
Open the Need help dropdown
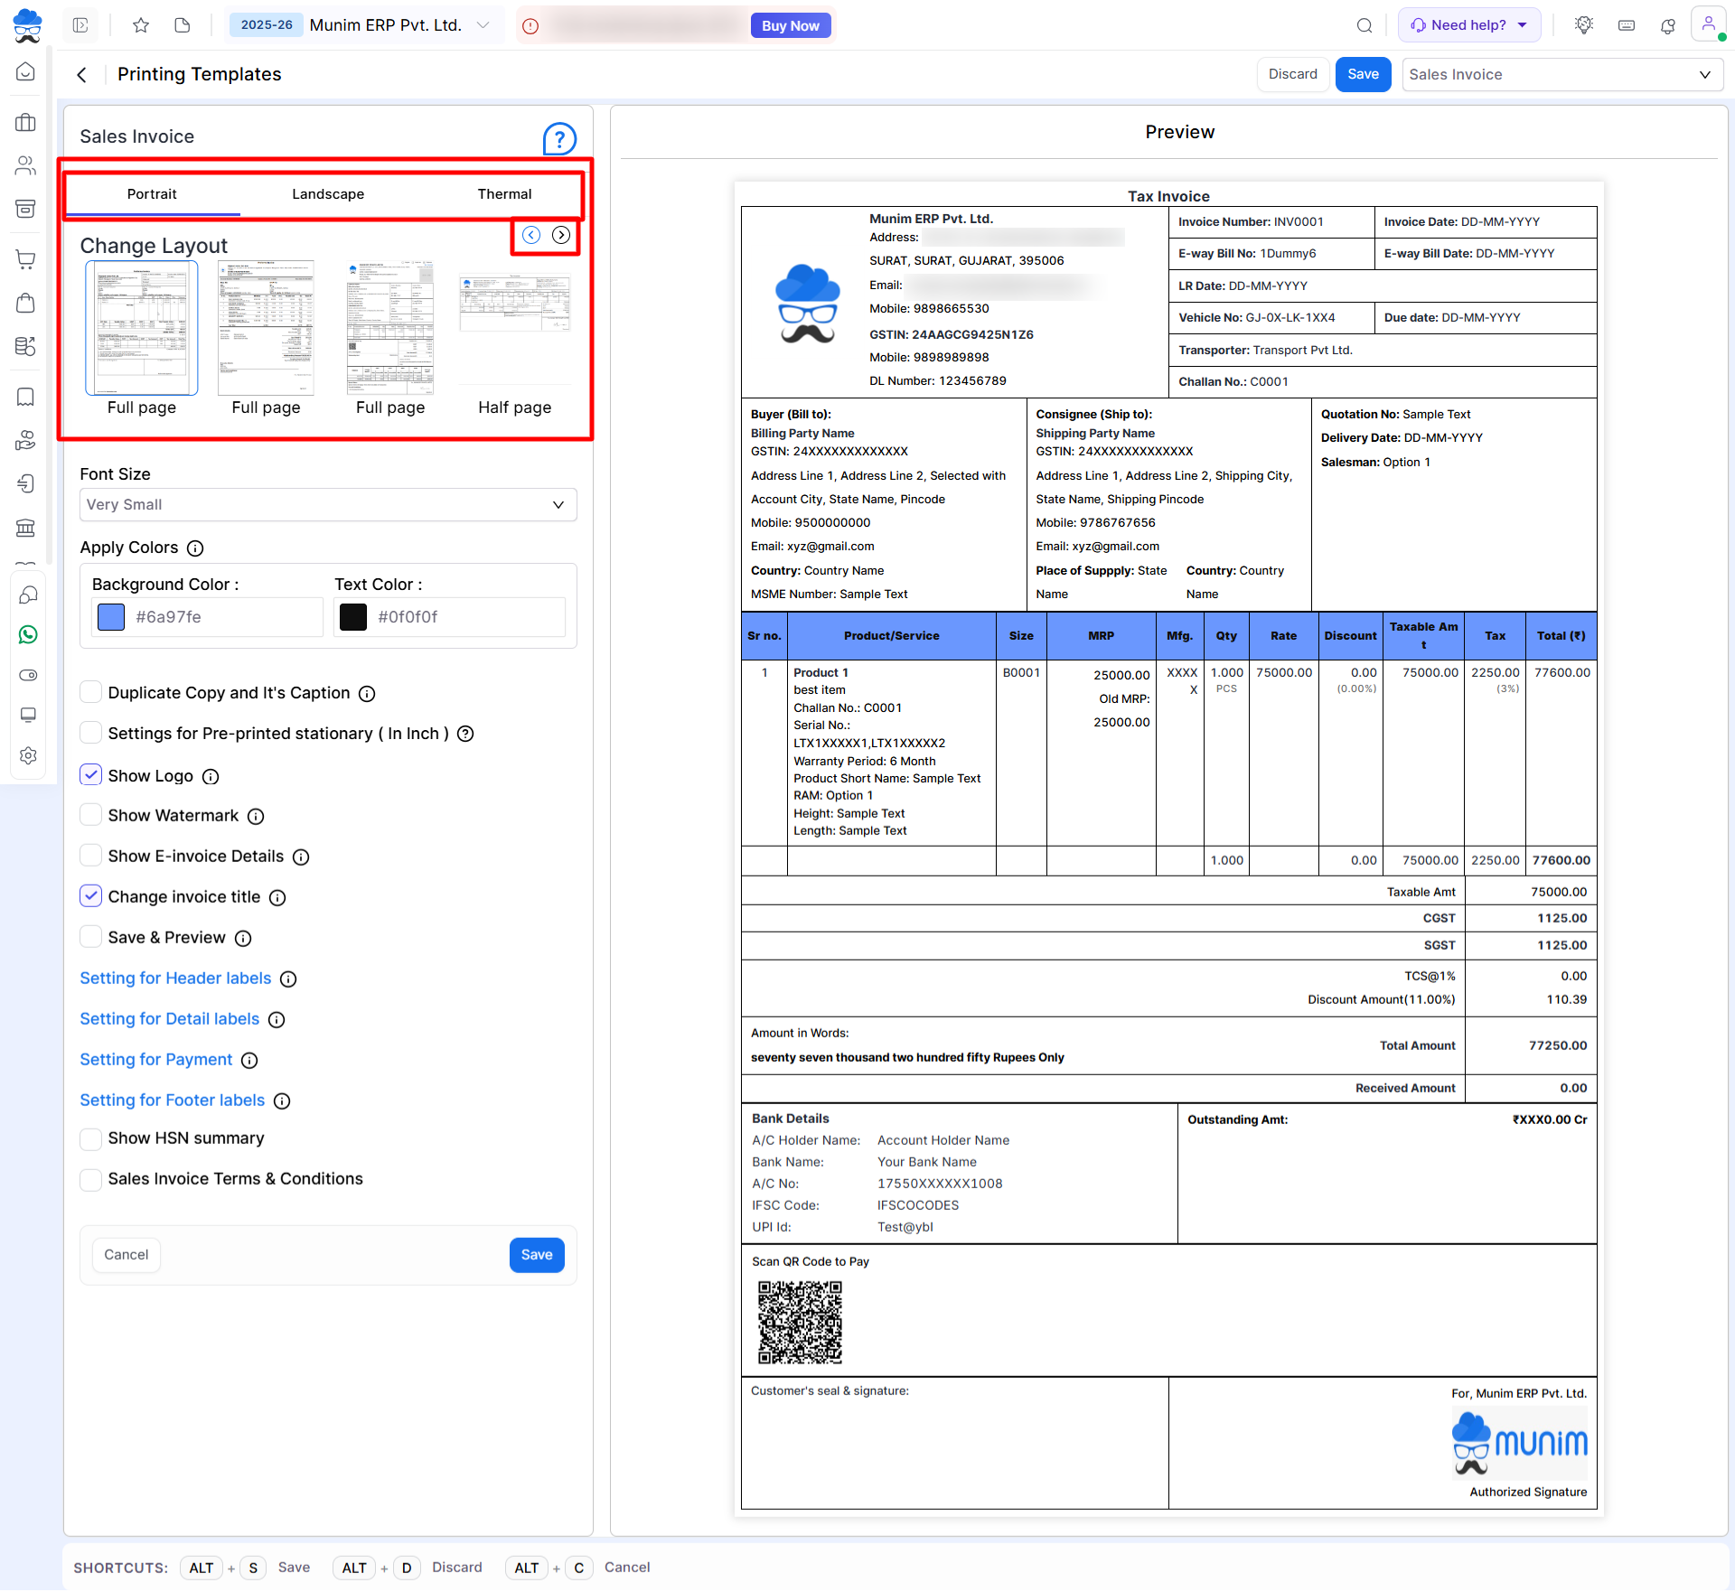tap(1468, 25)
